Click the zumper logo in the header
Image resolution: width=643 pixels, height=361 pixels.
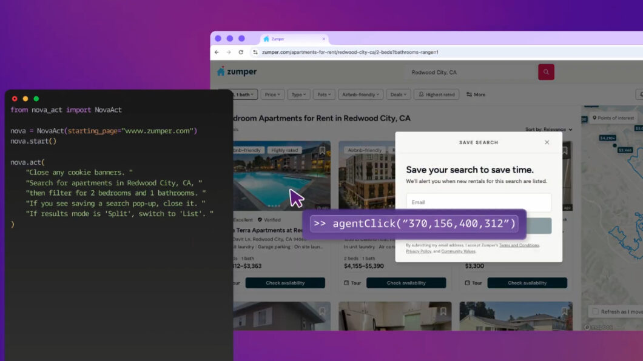tap(237, 71)
